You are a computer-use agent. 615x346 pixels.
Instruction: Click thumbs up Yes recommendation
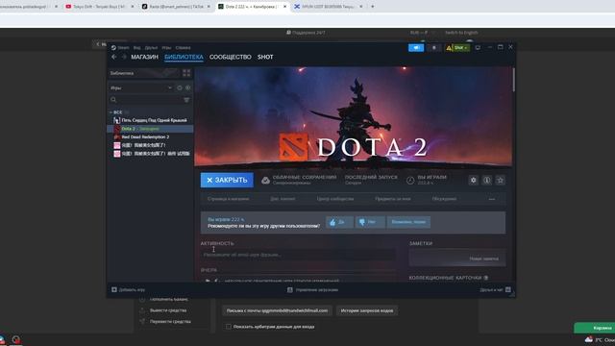pyautogui.click(x=339, y=222)
